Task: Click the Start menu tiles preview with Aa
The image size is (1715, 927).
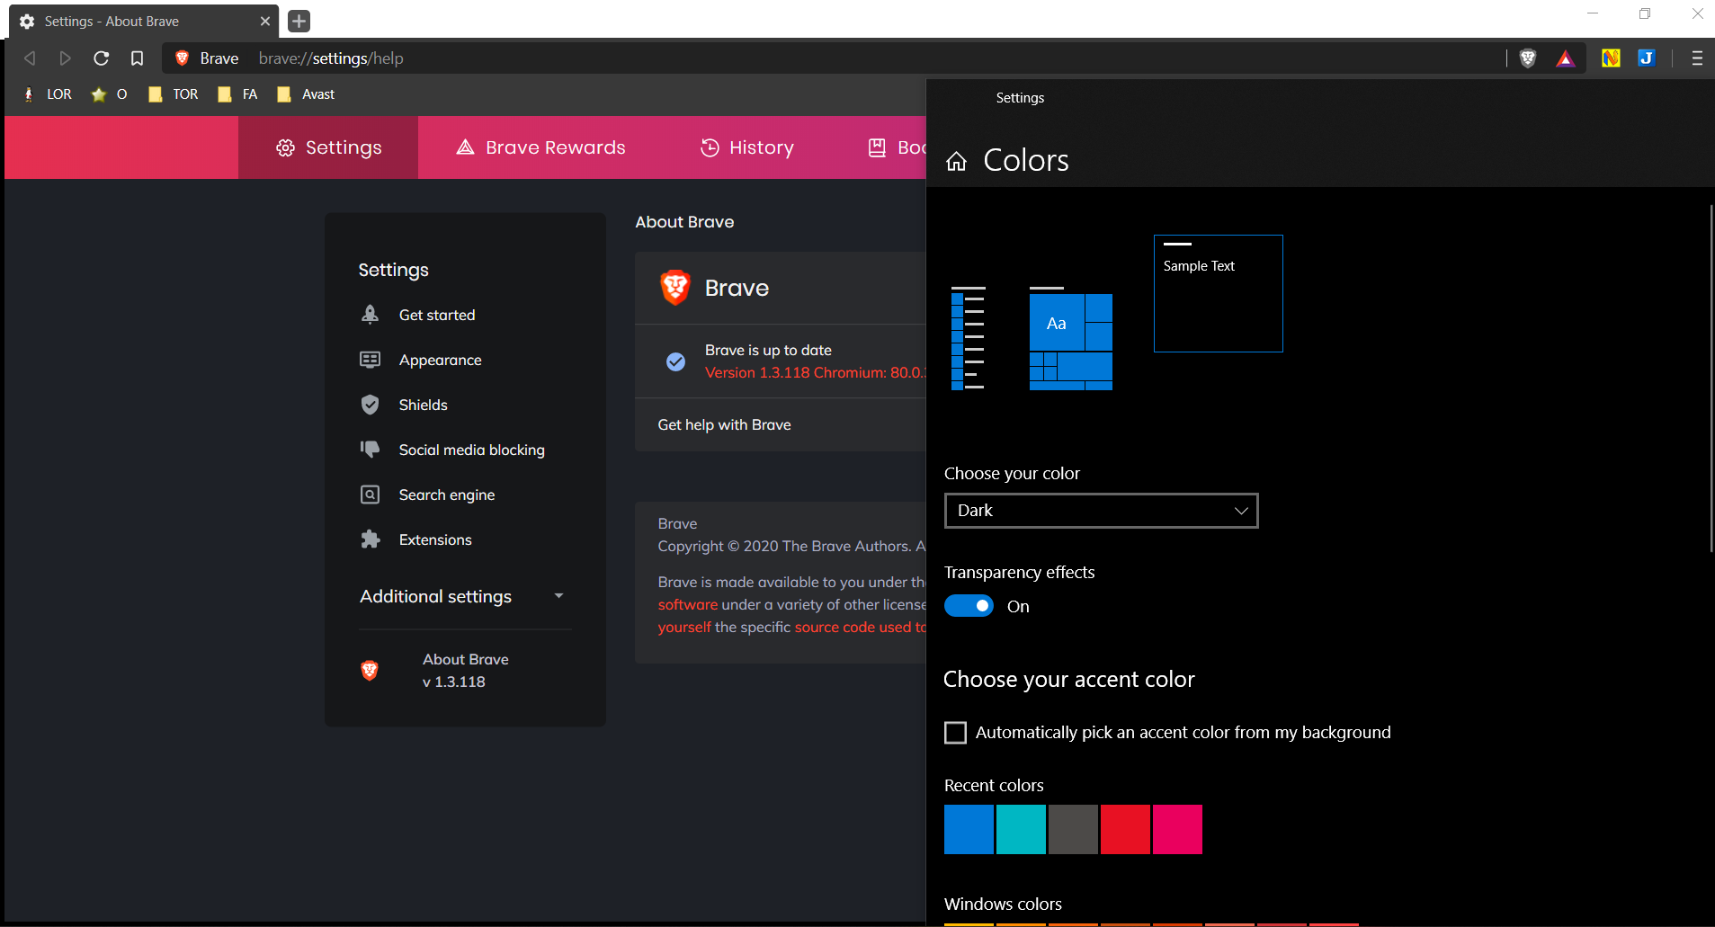Action: (1071, 339)
